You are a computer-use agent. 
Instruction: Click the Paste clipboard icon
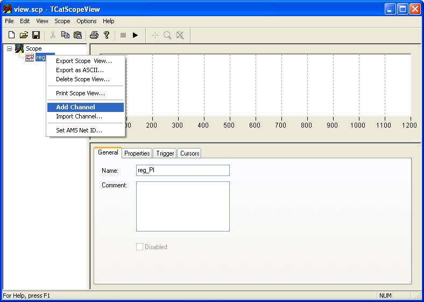77,35
